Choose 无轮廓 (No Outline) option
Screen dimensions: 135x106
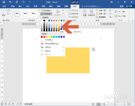pos(53,40)
